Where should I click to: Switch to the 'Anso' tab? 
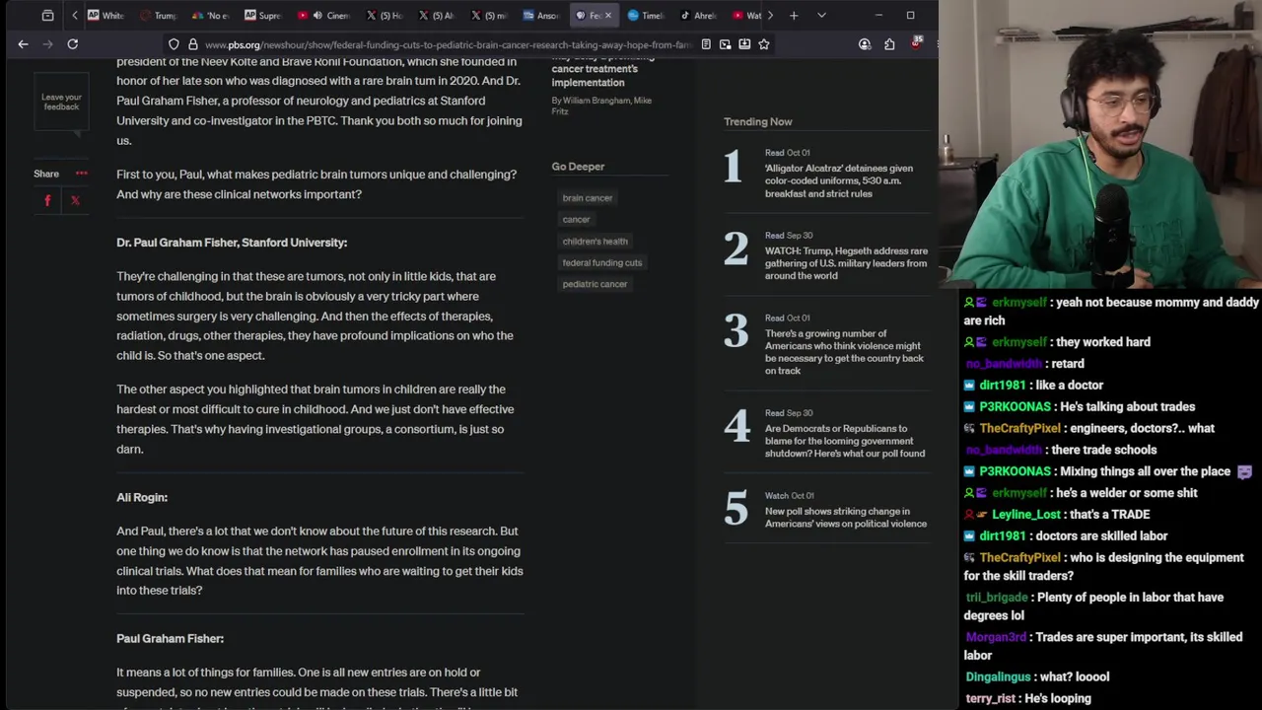tap(541, 16)
